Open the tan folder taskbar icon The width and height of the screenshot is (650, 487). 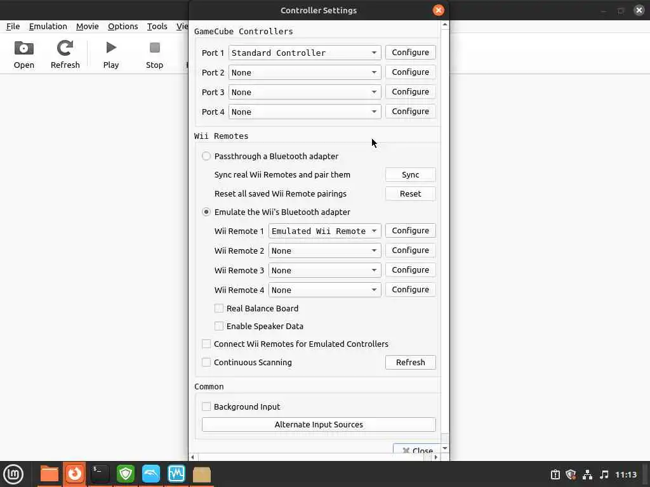click(x=202, y=474)
